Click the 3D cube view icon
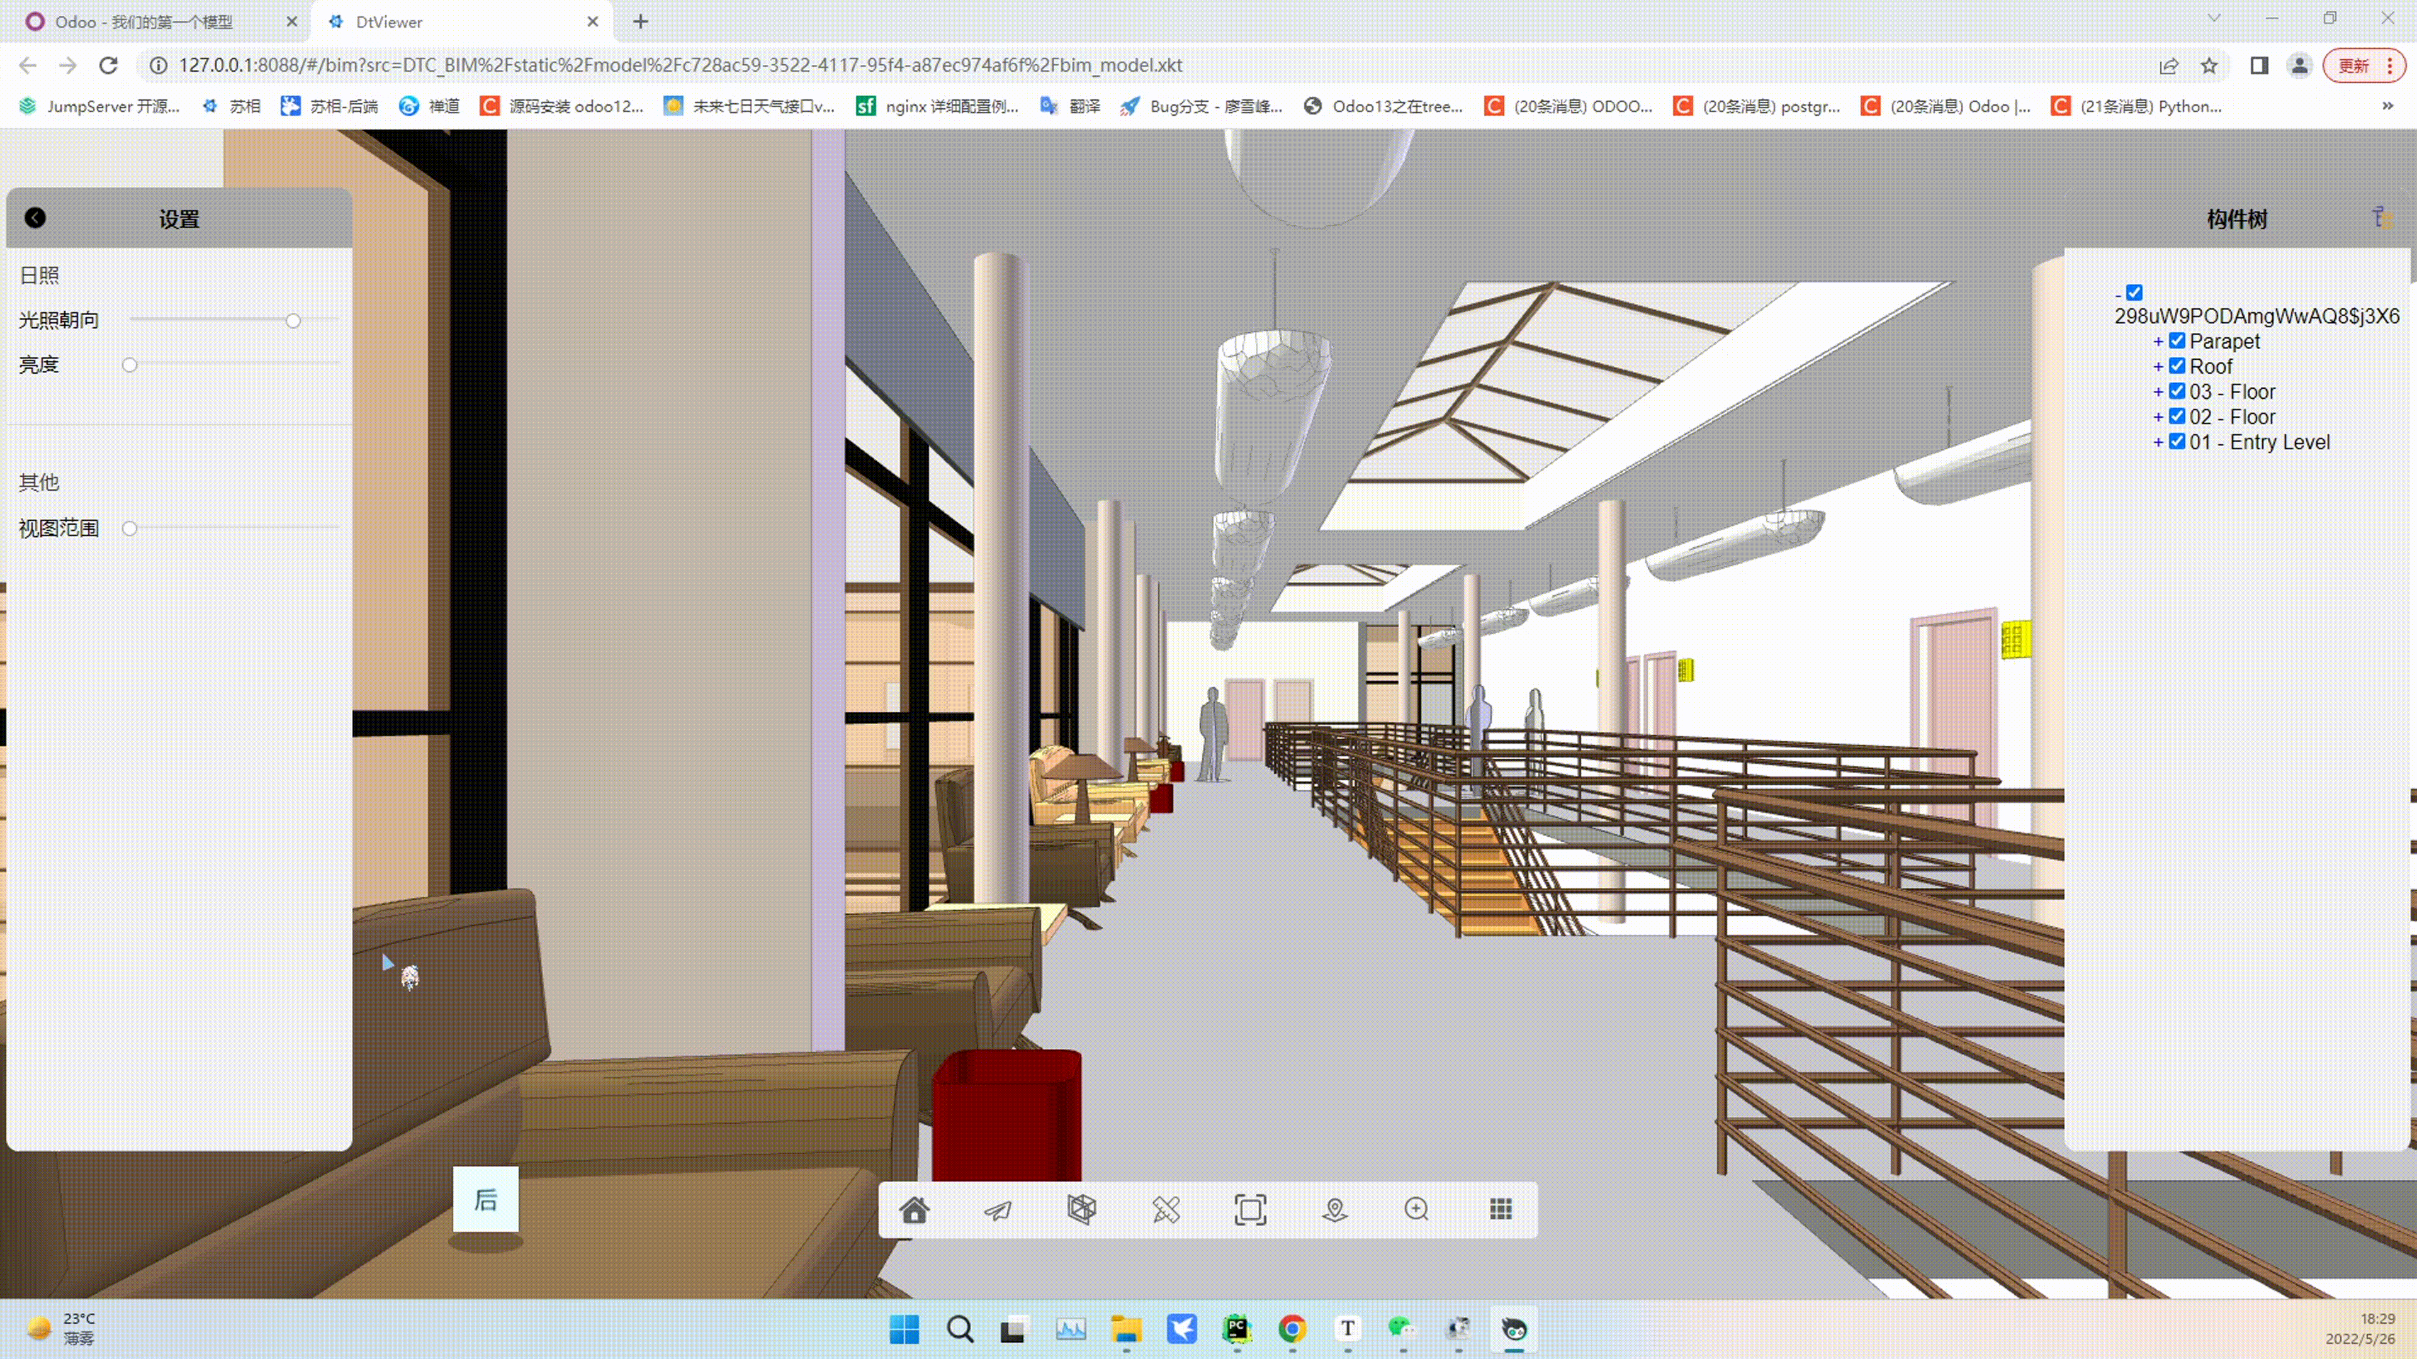The image size is (2417, 1359). 1081,1210
